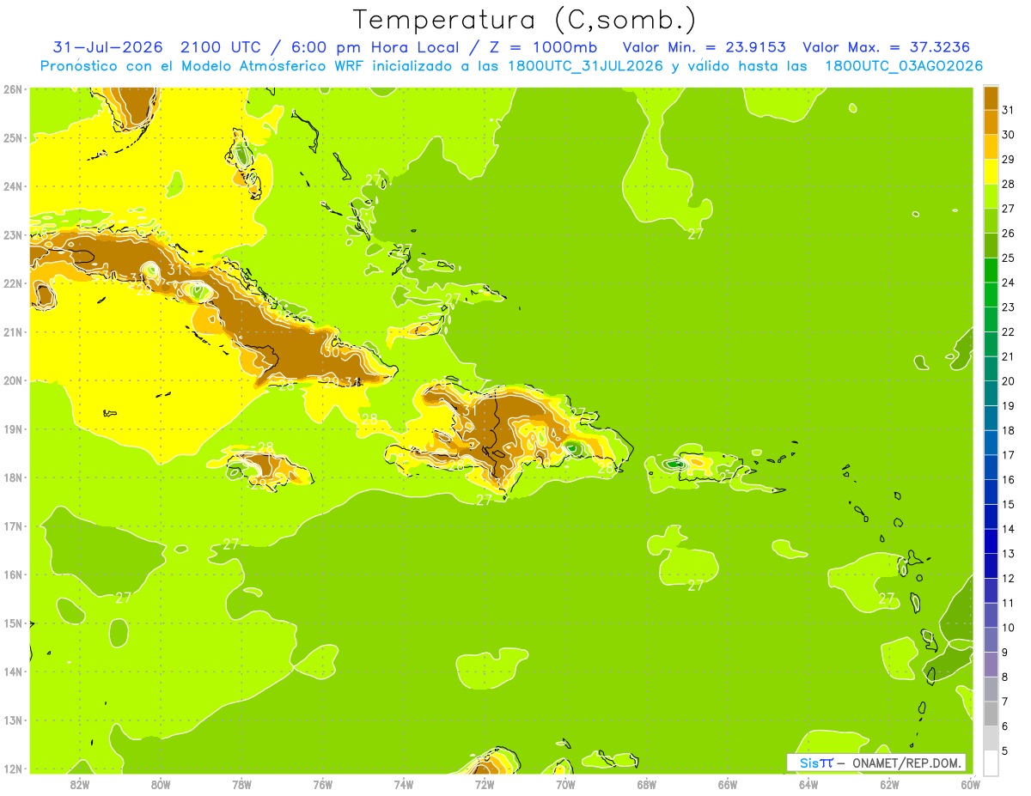Screen dimensions: 1031x796
Task: Click legend value '13'
Action: coord(1009,554)
